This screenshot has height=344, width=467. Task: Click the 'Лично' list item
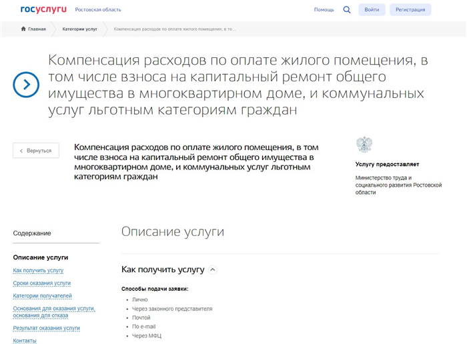click(140, 299)
